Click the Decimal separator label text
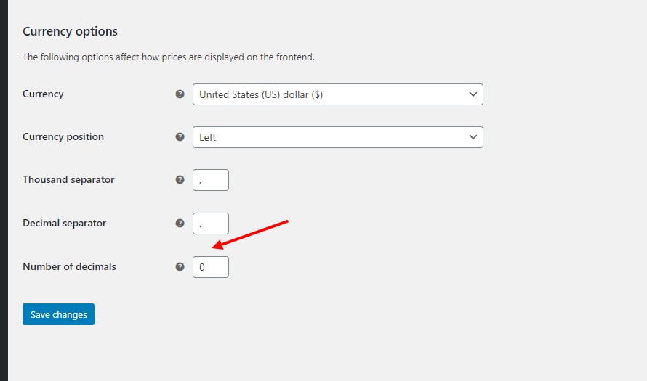 pyautogui.click(x=64, y=224)
